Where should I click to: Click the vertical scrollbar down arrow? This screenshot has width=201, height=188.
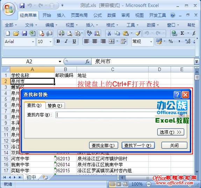[x=197, y=172]
